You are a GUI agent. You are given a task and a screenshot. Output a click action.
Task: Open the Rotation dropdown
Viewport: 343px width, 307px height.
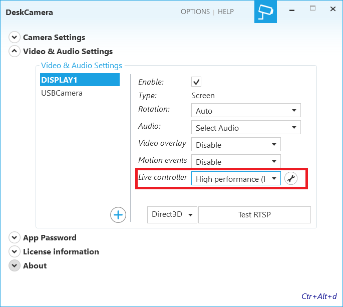pyautogui.click(x=245, y=111)
